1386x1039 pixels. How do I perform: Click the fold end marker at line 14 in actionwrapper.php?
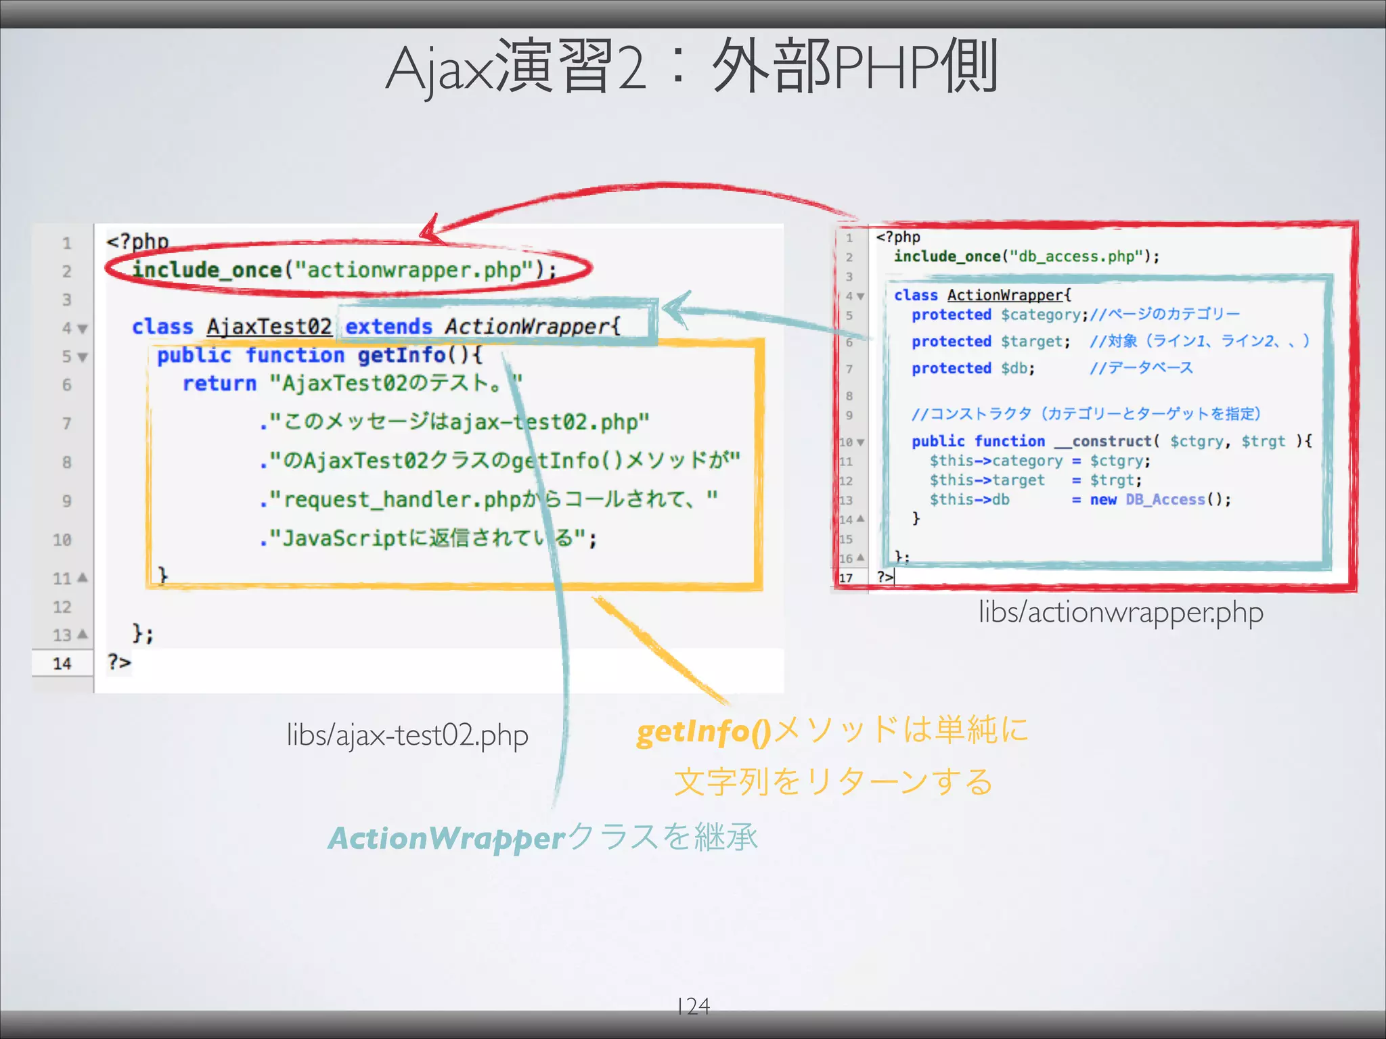tap(860, 519)
